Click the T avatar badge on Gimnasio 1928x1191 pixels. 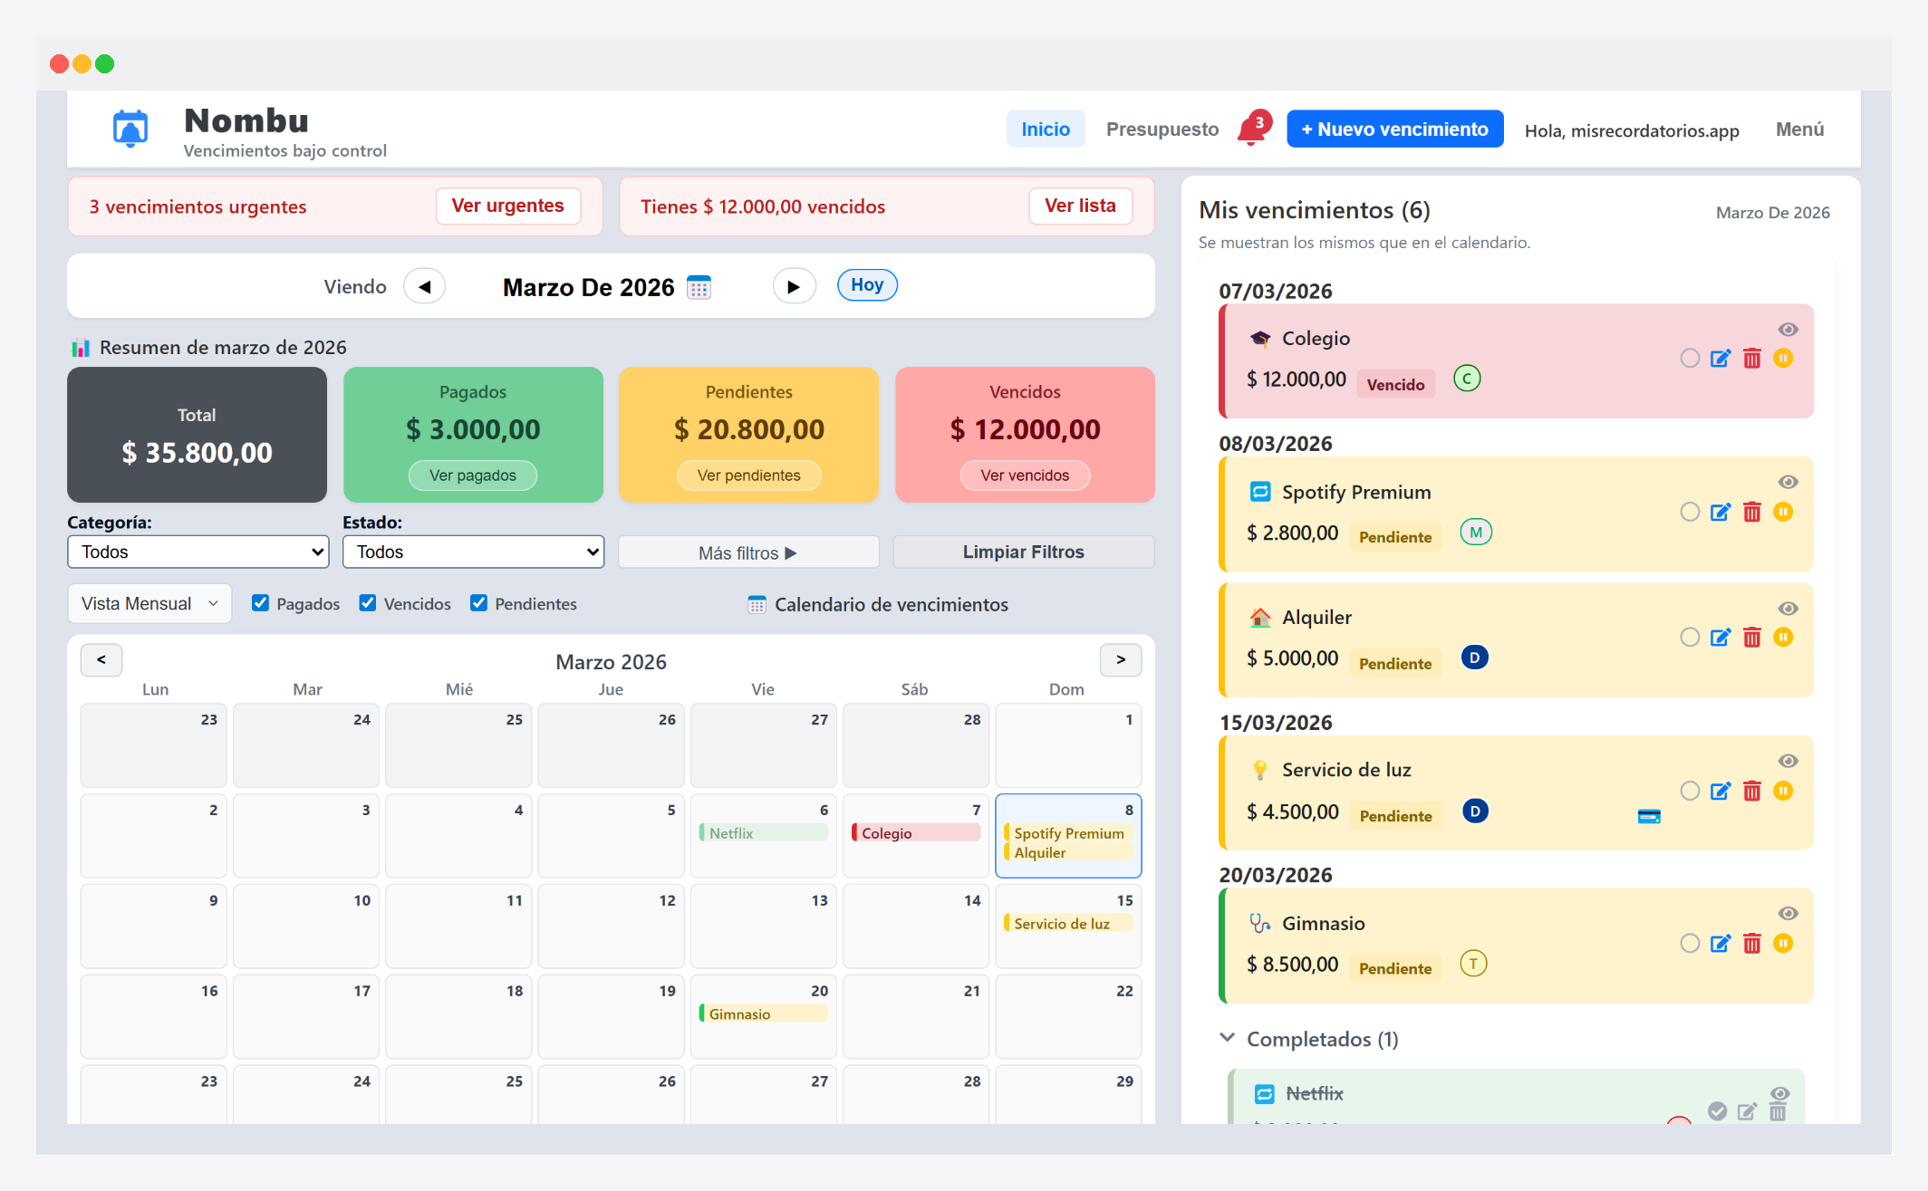pos(1473,964)
